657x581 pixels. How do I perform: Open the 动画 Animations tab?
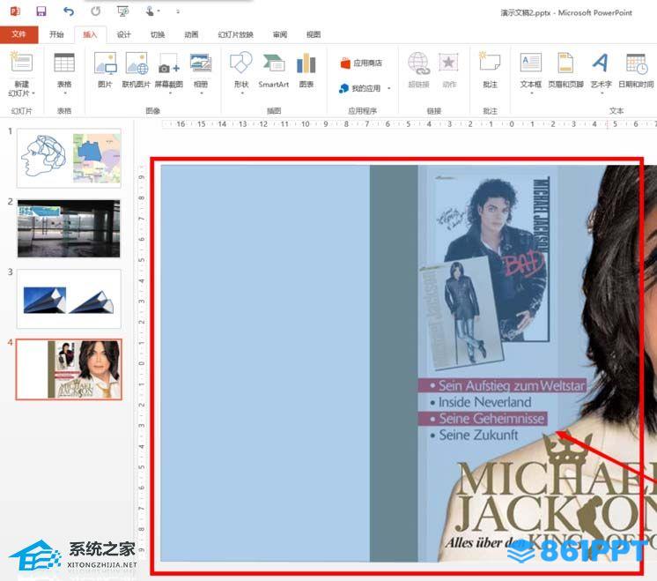click(191, 34)
